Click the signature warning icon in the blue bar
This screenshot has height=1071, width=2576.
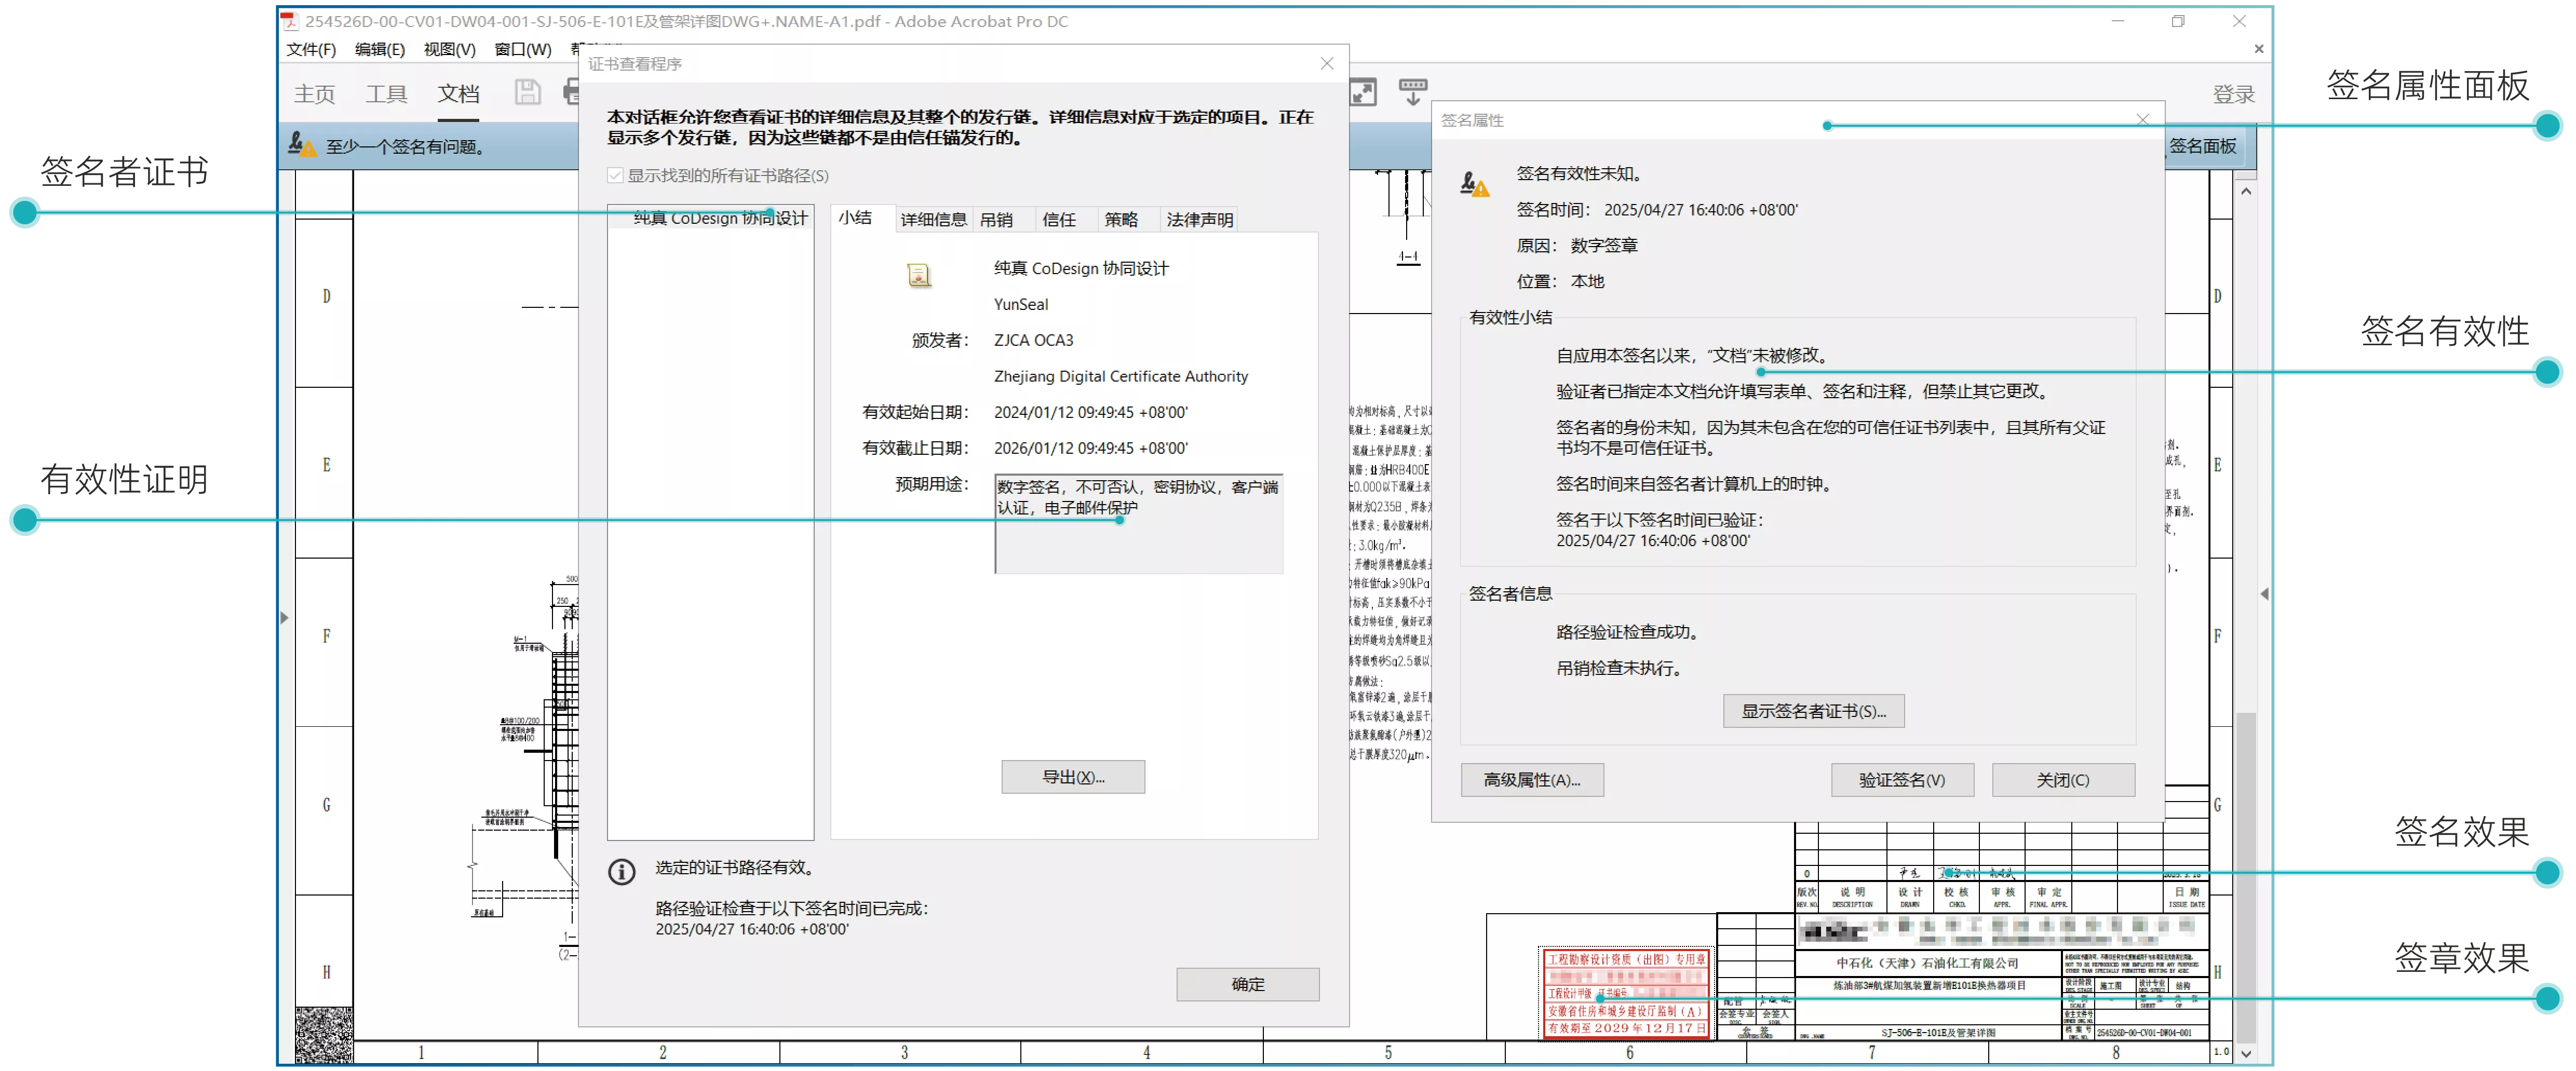point(302,145)
